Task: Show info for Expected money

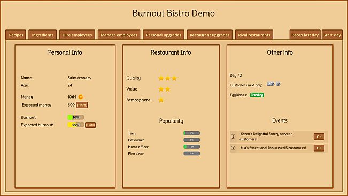Action: 82,105
